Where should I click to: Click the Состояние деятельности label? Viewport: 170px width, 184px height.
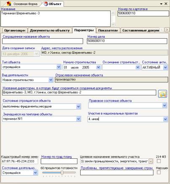[19, 168]
